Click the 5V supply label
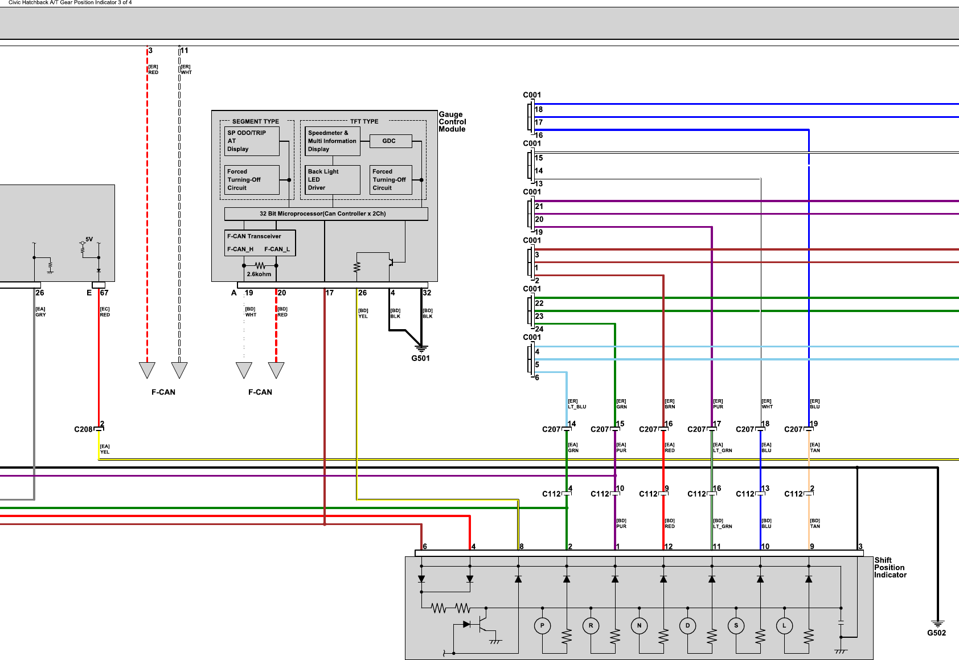959x660 pixels. click(x=89, y=239)
